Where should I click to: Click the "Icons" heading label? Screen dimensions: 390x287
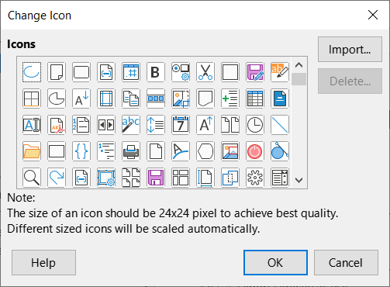21,44
